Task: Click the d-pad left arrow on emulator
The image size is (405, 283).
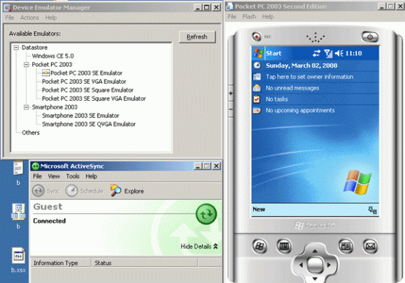Action: point(301,265)
